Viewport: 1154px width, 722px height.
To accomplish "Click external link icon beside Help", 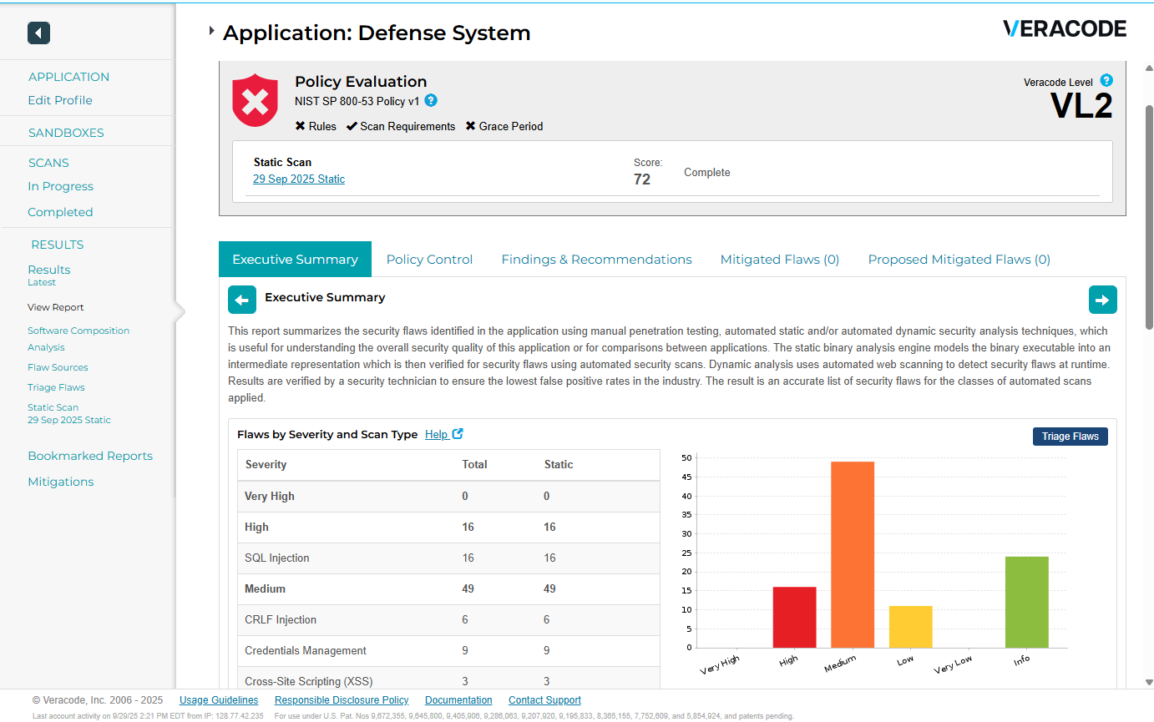I will pyautogui.click(x=458, y=434).
